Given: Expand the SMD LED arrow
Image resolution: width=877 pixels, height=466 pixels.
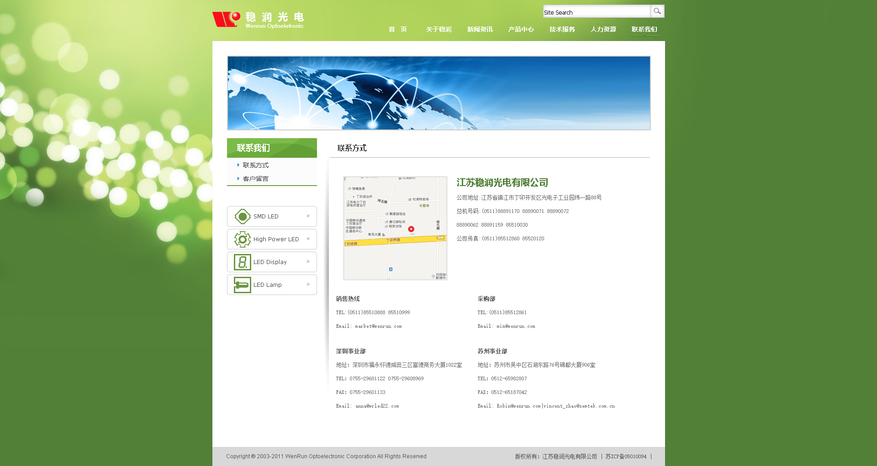Looking at the screenshot, I should coord(309,216).
